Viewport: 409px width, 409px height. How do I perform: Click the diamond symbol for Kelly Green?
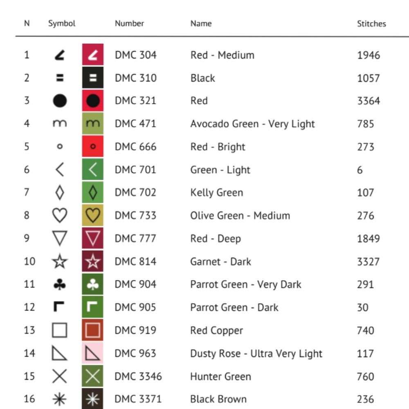click(x=60, y=193)
